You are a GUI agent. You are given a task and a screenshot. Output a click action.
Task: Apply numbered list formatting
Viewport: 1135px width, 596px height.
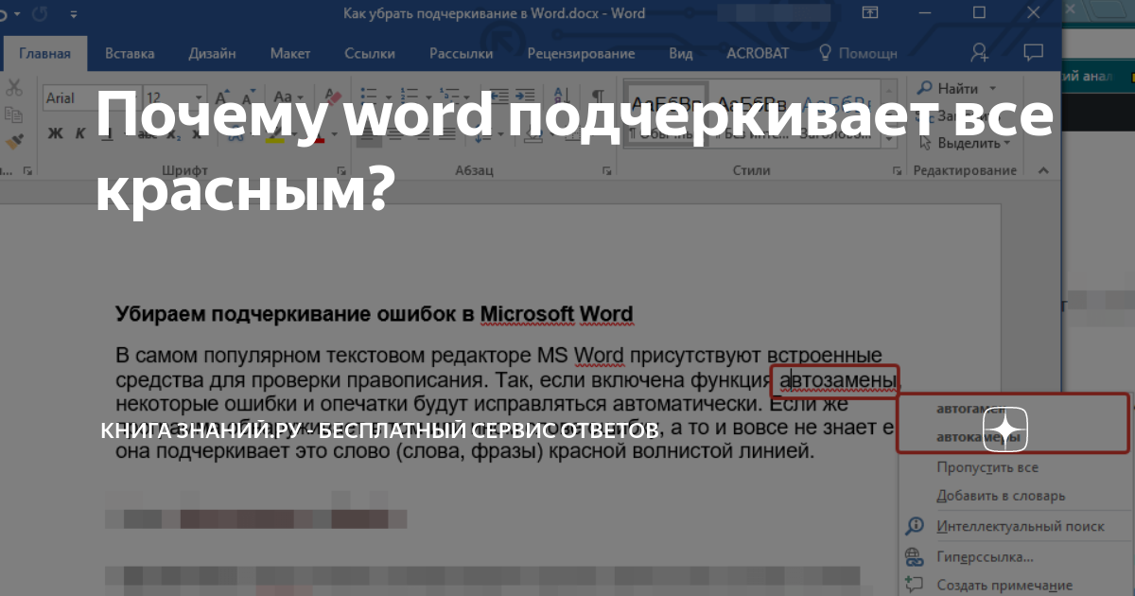coord(410,97)
